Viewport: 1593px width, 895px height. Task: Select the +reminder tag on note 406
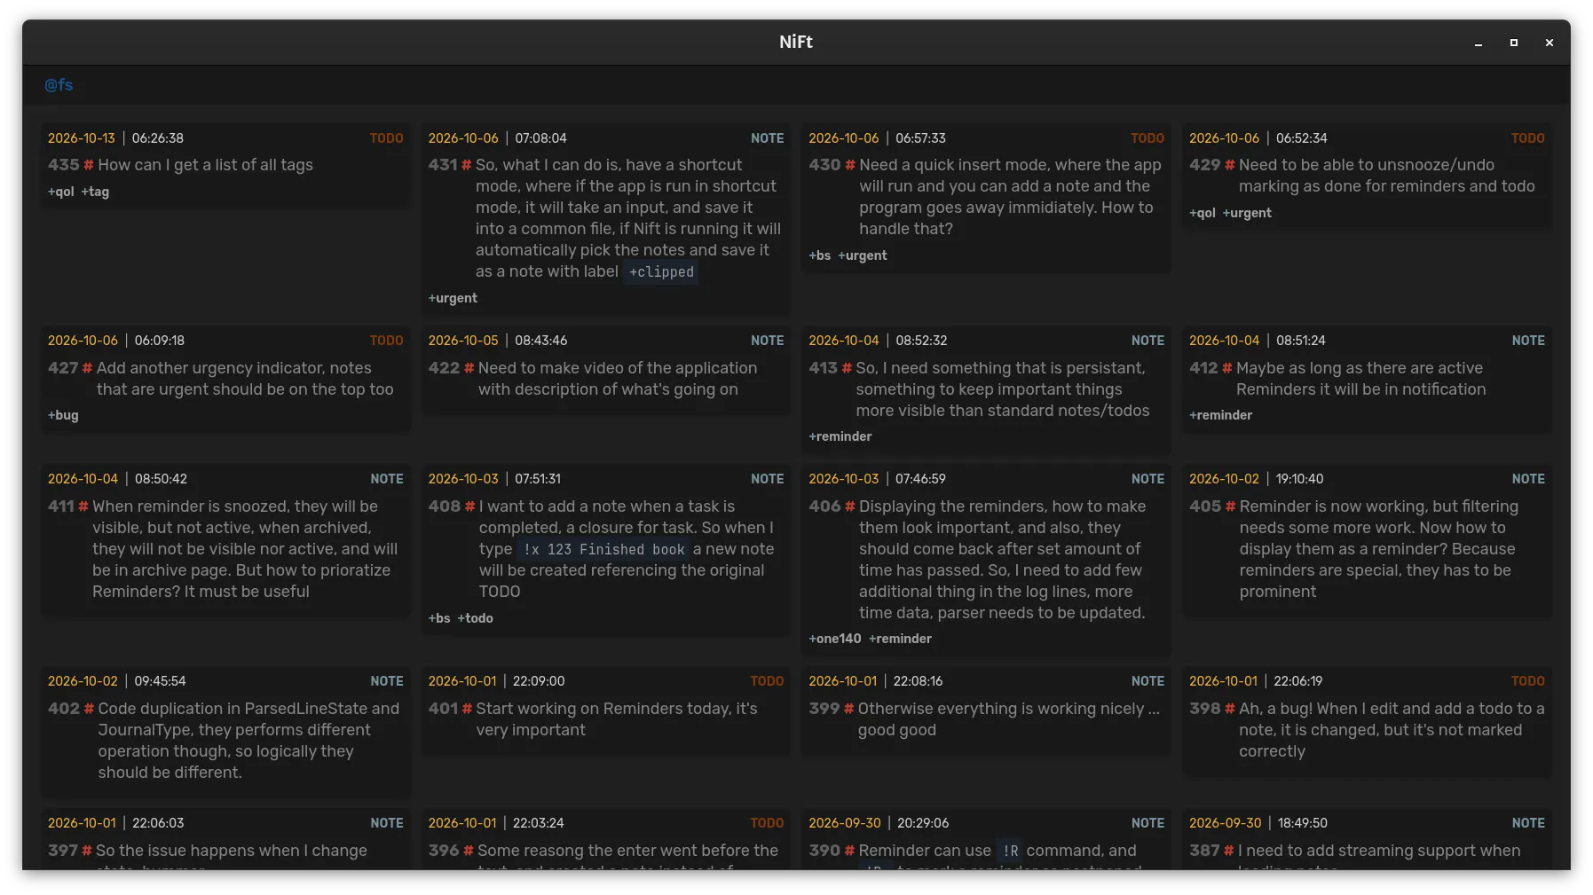pyautogui.click(x=900, y=639)
